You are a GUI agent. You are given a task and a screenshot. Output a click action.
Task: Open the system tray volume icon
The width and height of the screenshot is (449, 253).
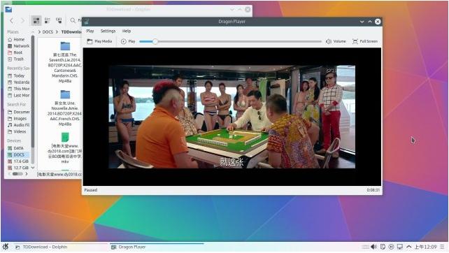(373, 247)
